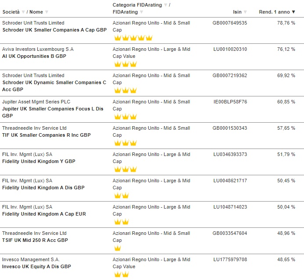Screen dimensions: 304x280
Task: Select ISIN IE00BLP58F76
Action: tap(230, 102)
